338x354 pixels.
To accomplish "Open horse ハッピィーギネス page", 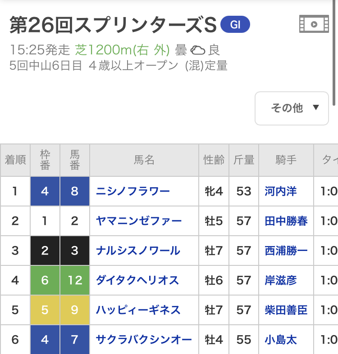I will click(x=138, y=310).
